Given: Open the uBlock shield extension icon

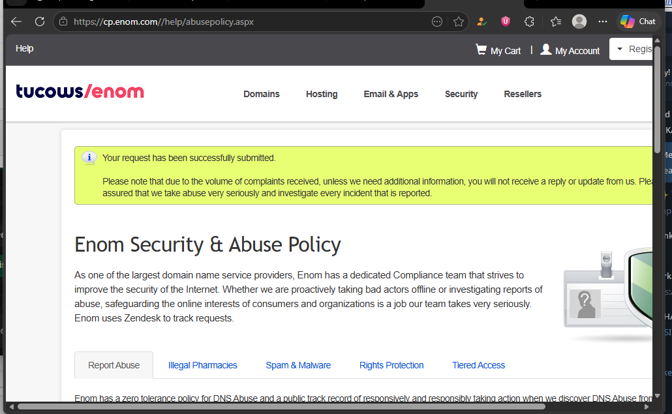Looking at the screenshot, I should point(505,22).
